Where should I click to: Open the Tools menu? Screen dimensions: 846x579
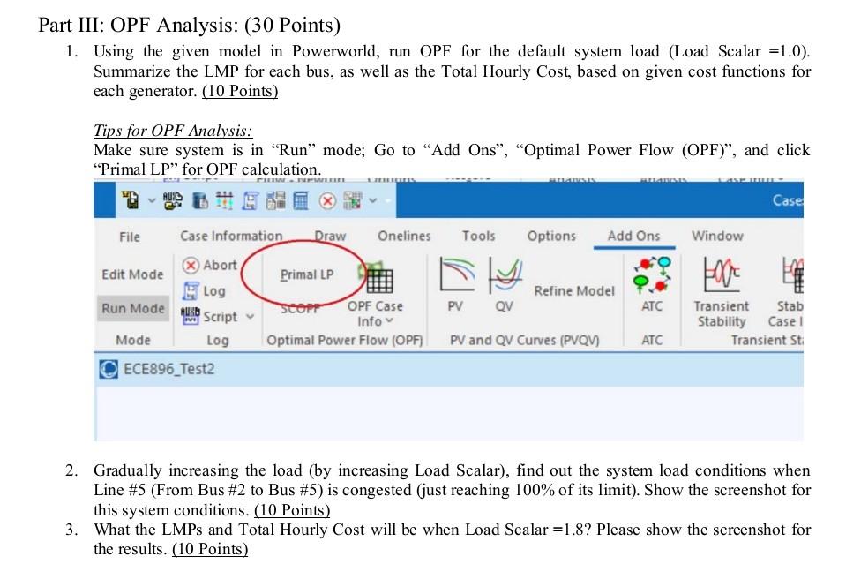(x=479, y=236)
